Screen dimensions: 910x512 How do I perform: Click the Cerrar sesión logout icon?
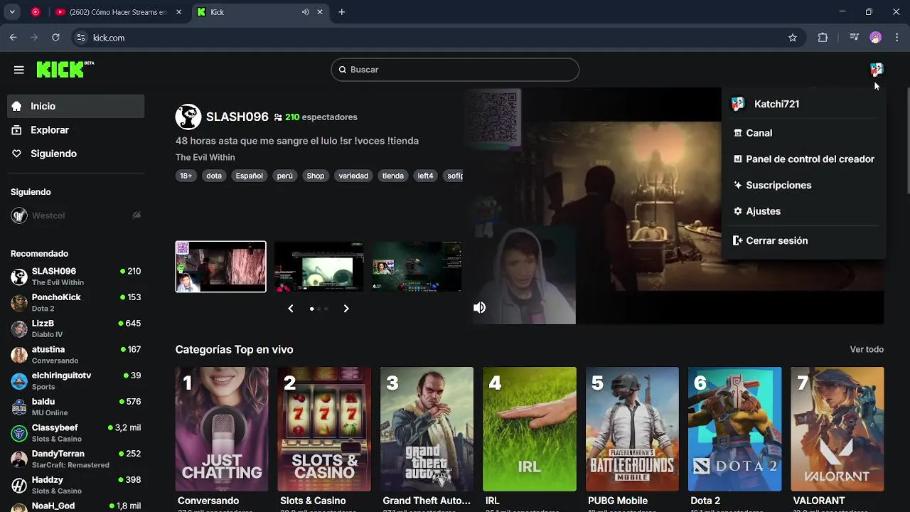pyautogui.click(x=738, y=240)
